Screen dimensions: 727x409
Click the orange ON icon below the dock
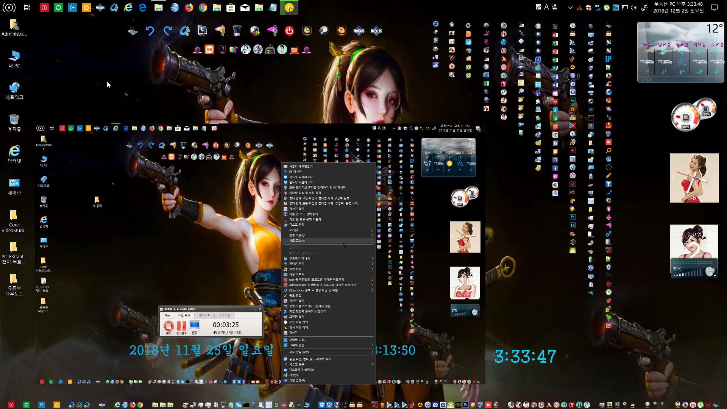point(209,50)
